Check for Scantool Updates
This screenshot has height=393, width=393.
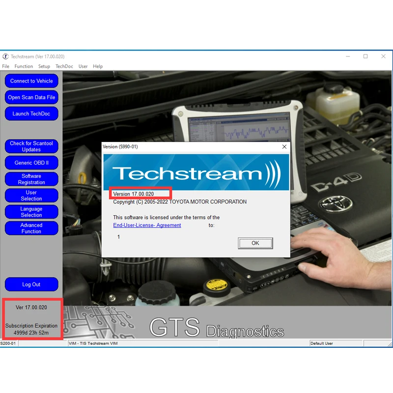tap(31, 146)
